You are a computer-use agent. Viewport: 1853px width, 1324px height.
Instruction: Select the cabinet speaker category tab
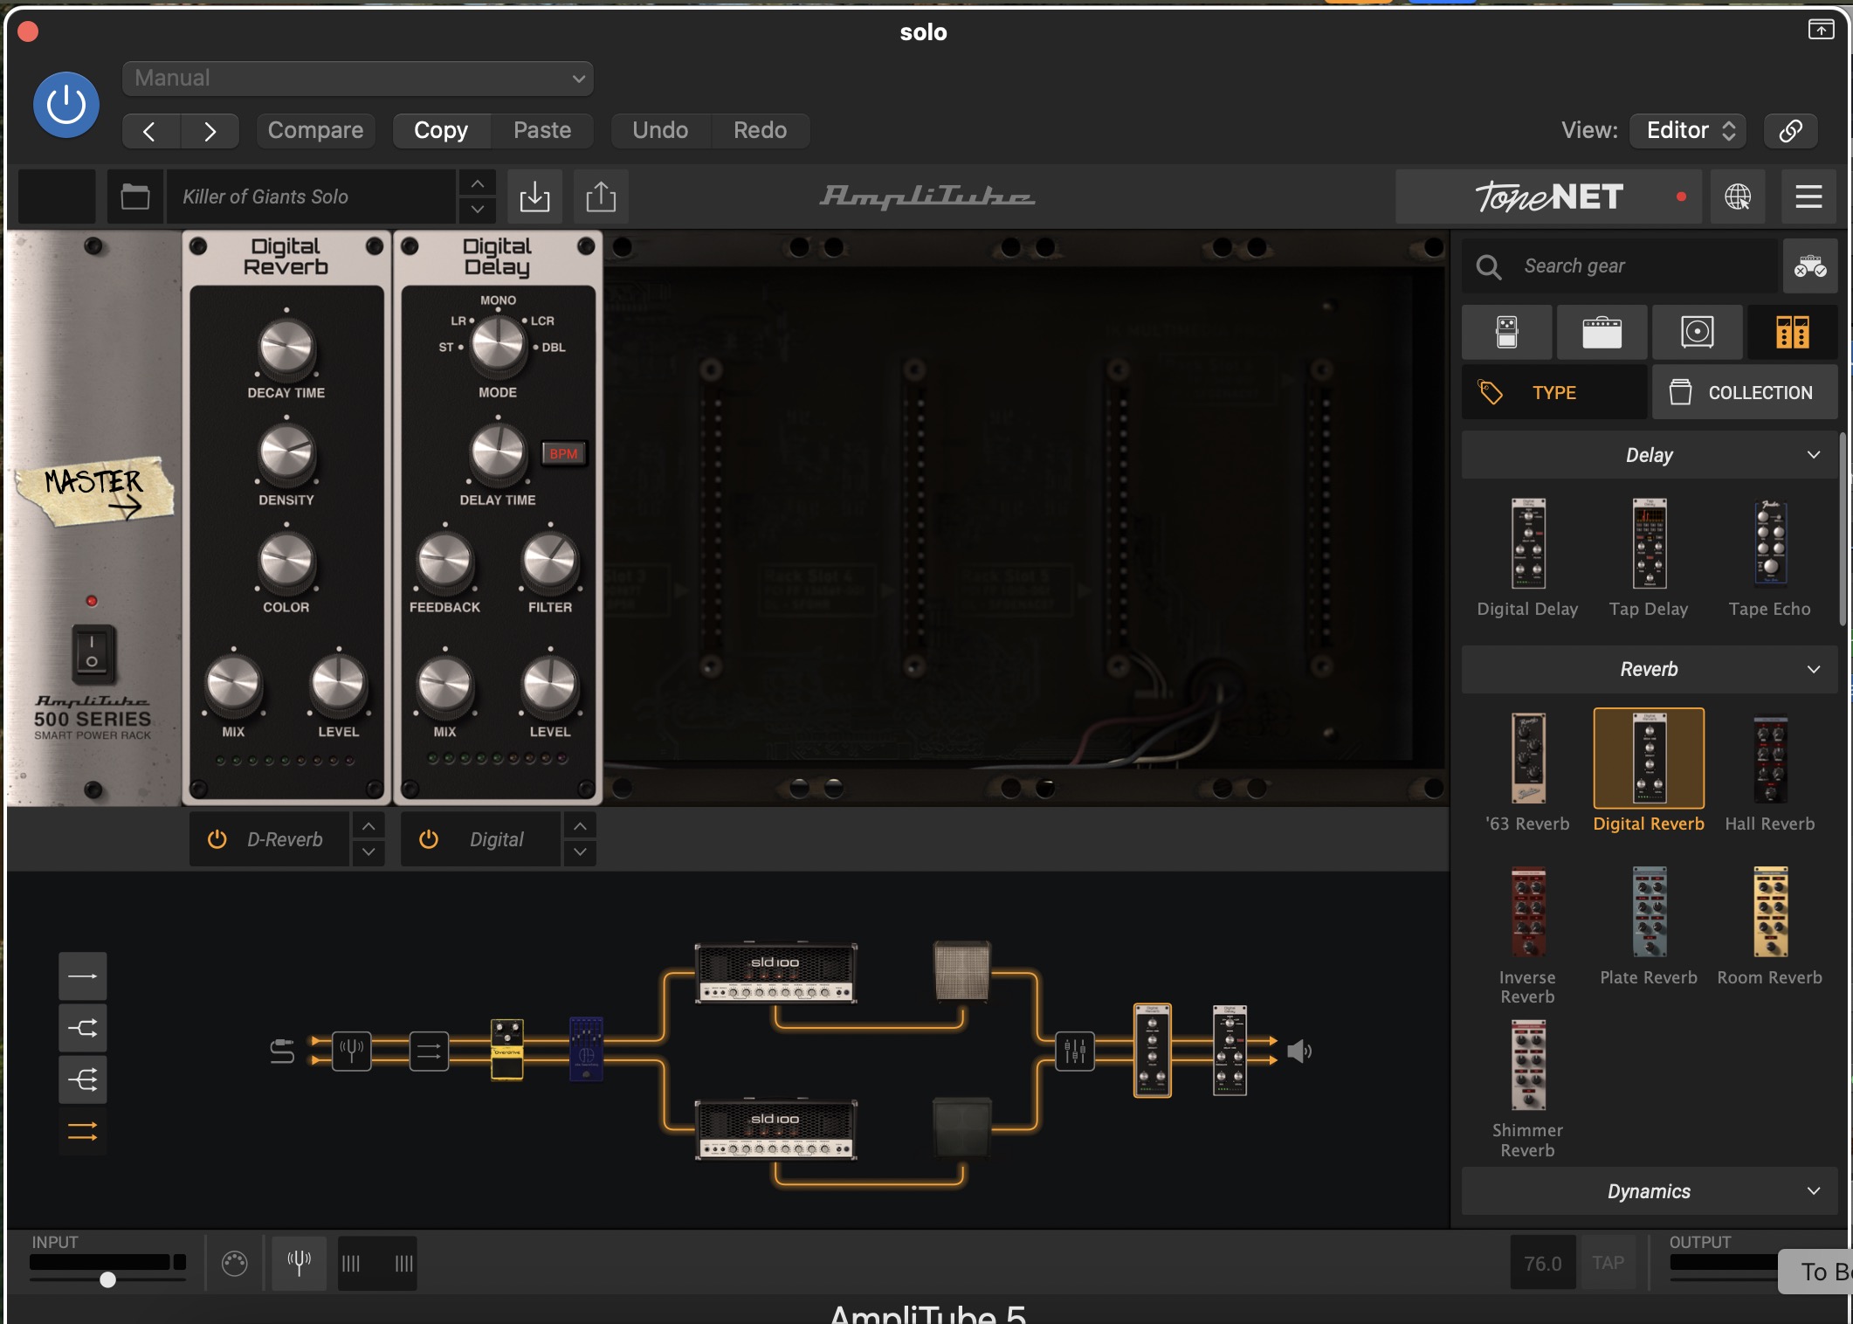[x=1697, y=332]
